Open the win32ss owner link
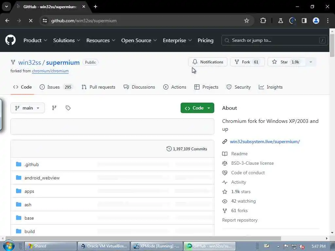The width and height of the screenshot is (335, 251). 29,62
